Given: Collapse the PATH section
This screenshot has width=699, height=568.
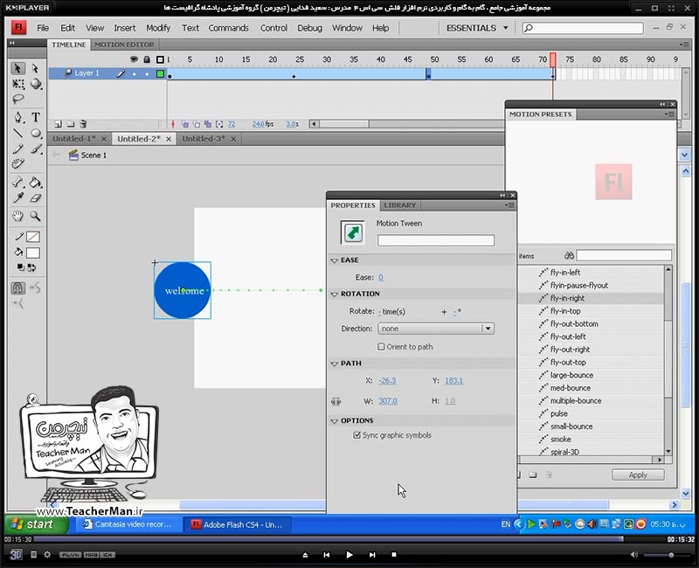Looking at the screenshot, I should point(335,364).
